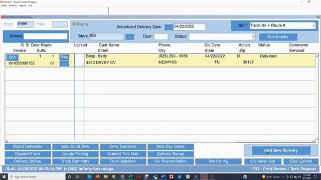Open Task View on the taskbar
Viewport: 321px width, 180px height.
[78, 176]
